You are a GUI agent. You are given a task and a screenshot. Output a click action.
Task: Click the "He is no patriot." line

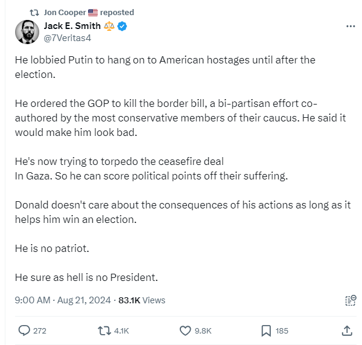(53, 248)
